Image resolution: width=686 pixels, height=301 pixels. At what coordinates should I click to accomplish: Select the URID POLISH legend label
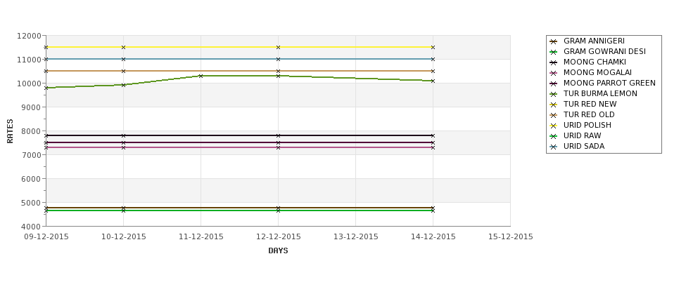point(587,125)
